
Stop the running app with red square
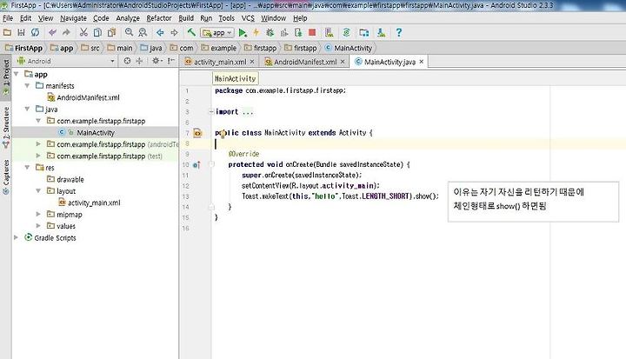[312, 32]
